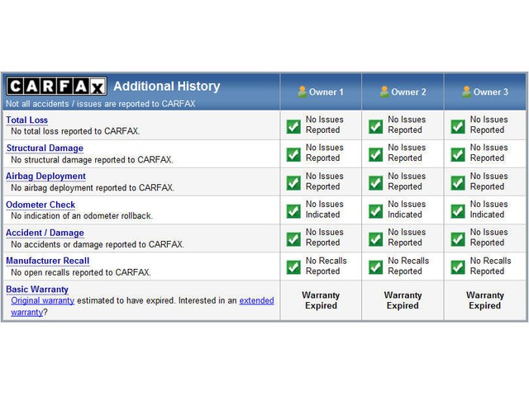Click 'No total loss reported to CARFAX.' text
The image size is (529, 396).
click(75, 131)
